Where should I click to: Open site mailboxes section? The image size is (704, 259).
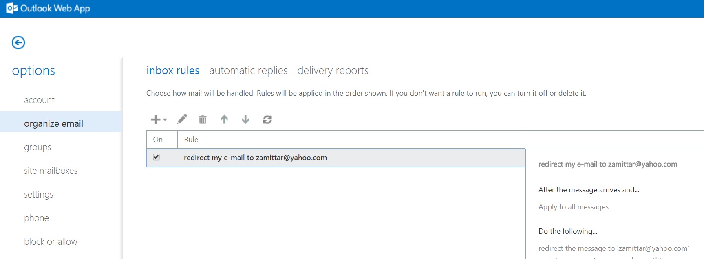[x=51, y=171]
